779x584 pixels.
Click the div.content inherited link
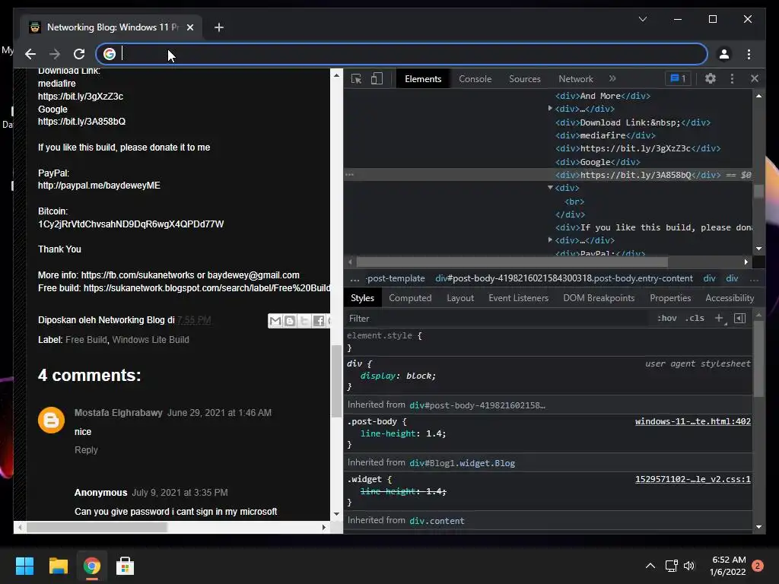coord(437,521)
